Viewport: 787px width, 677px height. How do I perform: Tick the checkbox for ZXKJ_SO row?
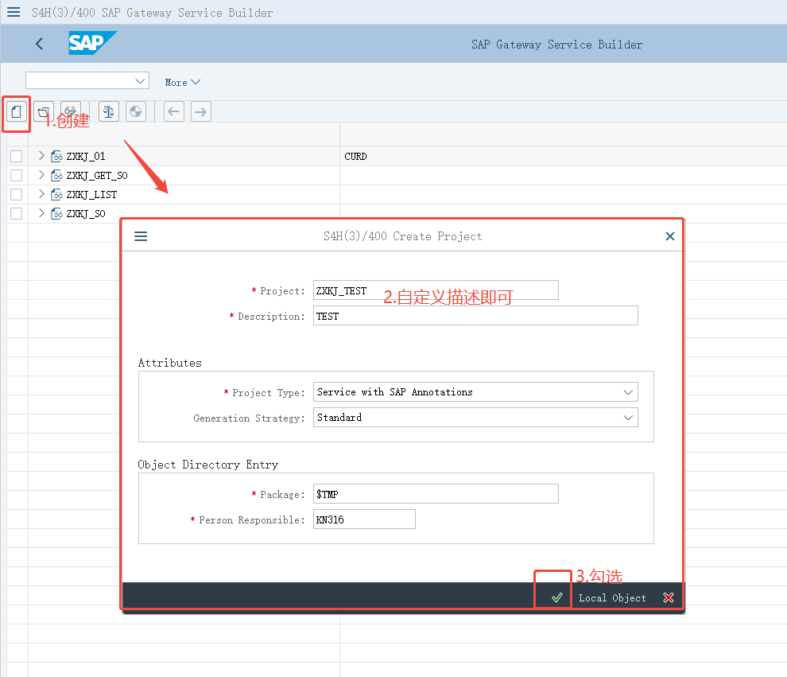point(16,213)
